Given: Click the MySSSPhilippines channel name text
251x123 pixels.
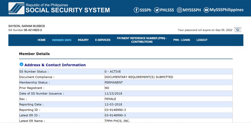Looking at the screenshot, I should [x=227, y=10].
